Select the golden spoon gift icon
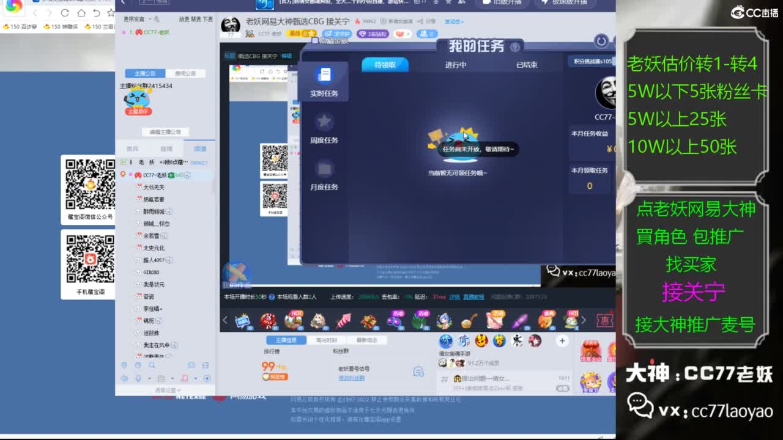The image size is (783, 440). [x=469, y=320]
